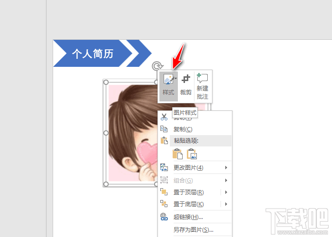Click the bottom-left resize handle of picture
Screen dimensions: 332x237
106,184
